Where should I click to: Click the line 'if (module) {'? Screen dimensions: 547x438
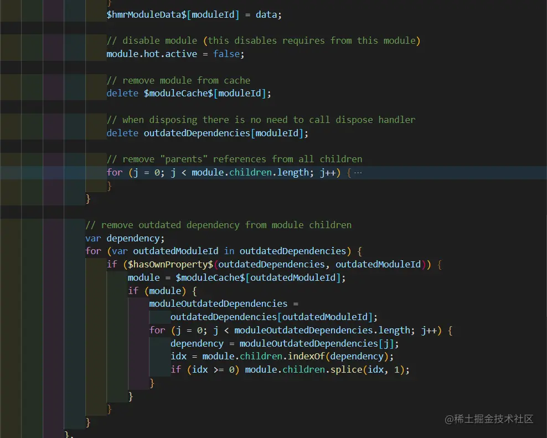(162, 291)
